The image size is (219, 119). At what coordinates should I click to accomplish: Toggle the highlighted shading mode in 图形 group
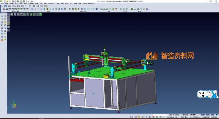(47, 9)
